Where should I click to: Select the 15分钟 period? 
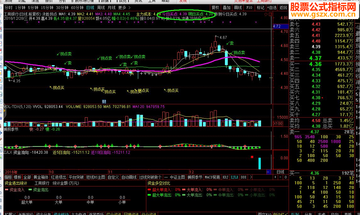click(x=47, y=8)
